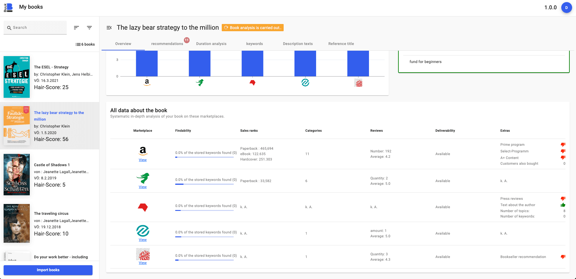The height and width of the screenshot is (279, 576).
Task: Open the user avatar D menu
Action: pos(566,7)
